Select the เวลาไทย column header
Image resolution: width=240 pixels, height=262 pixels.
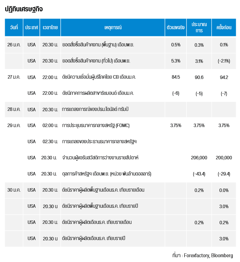tap(50, 27)
